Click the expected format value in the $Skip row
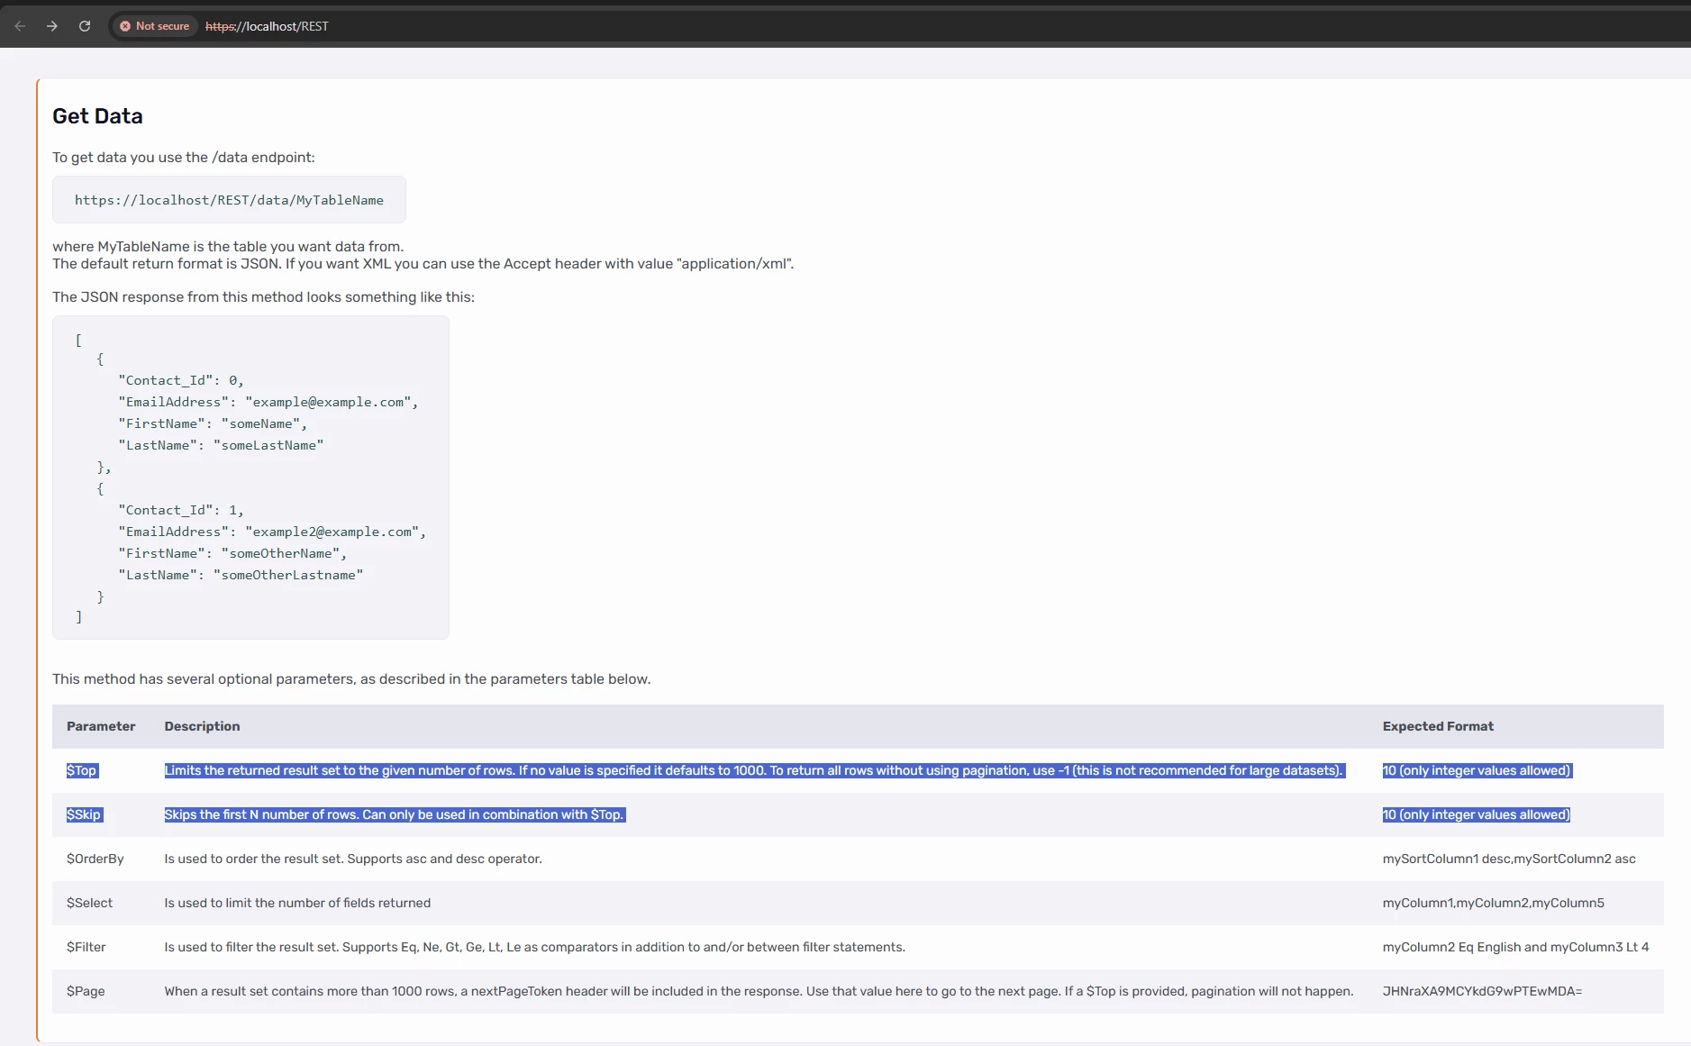 coord(1477,814)
